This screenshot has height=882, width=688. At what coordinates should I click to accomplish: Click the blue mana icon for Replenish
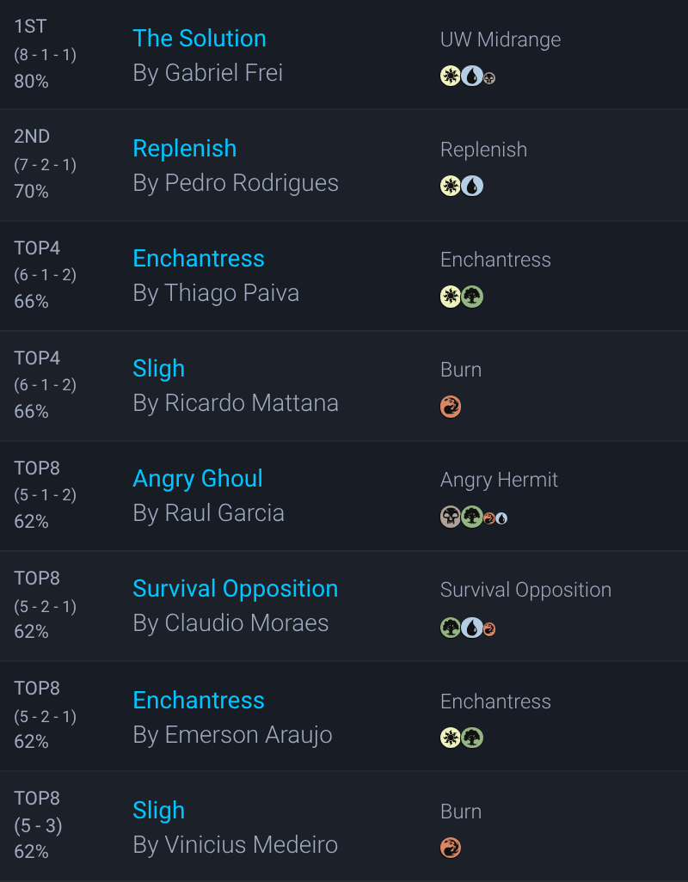(472, 186)
